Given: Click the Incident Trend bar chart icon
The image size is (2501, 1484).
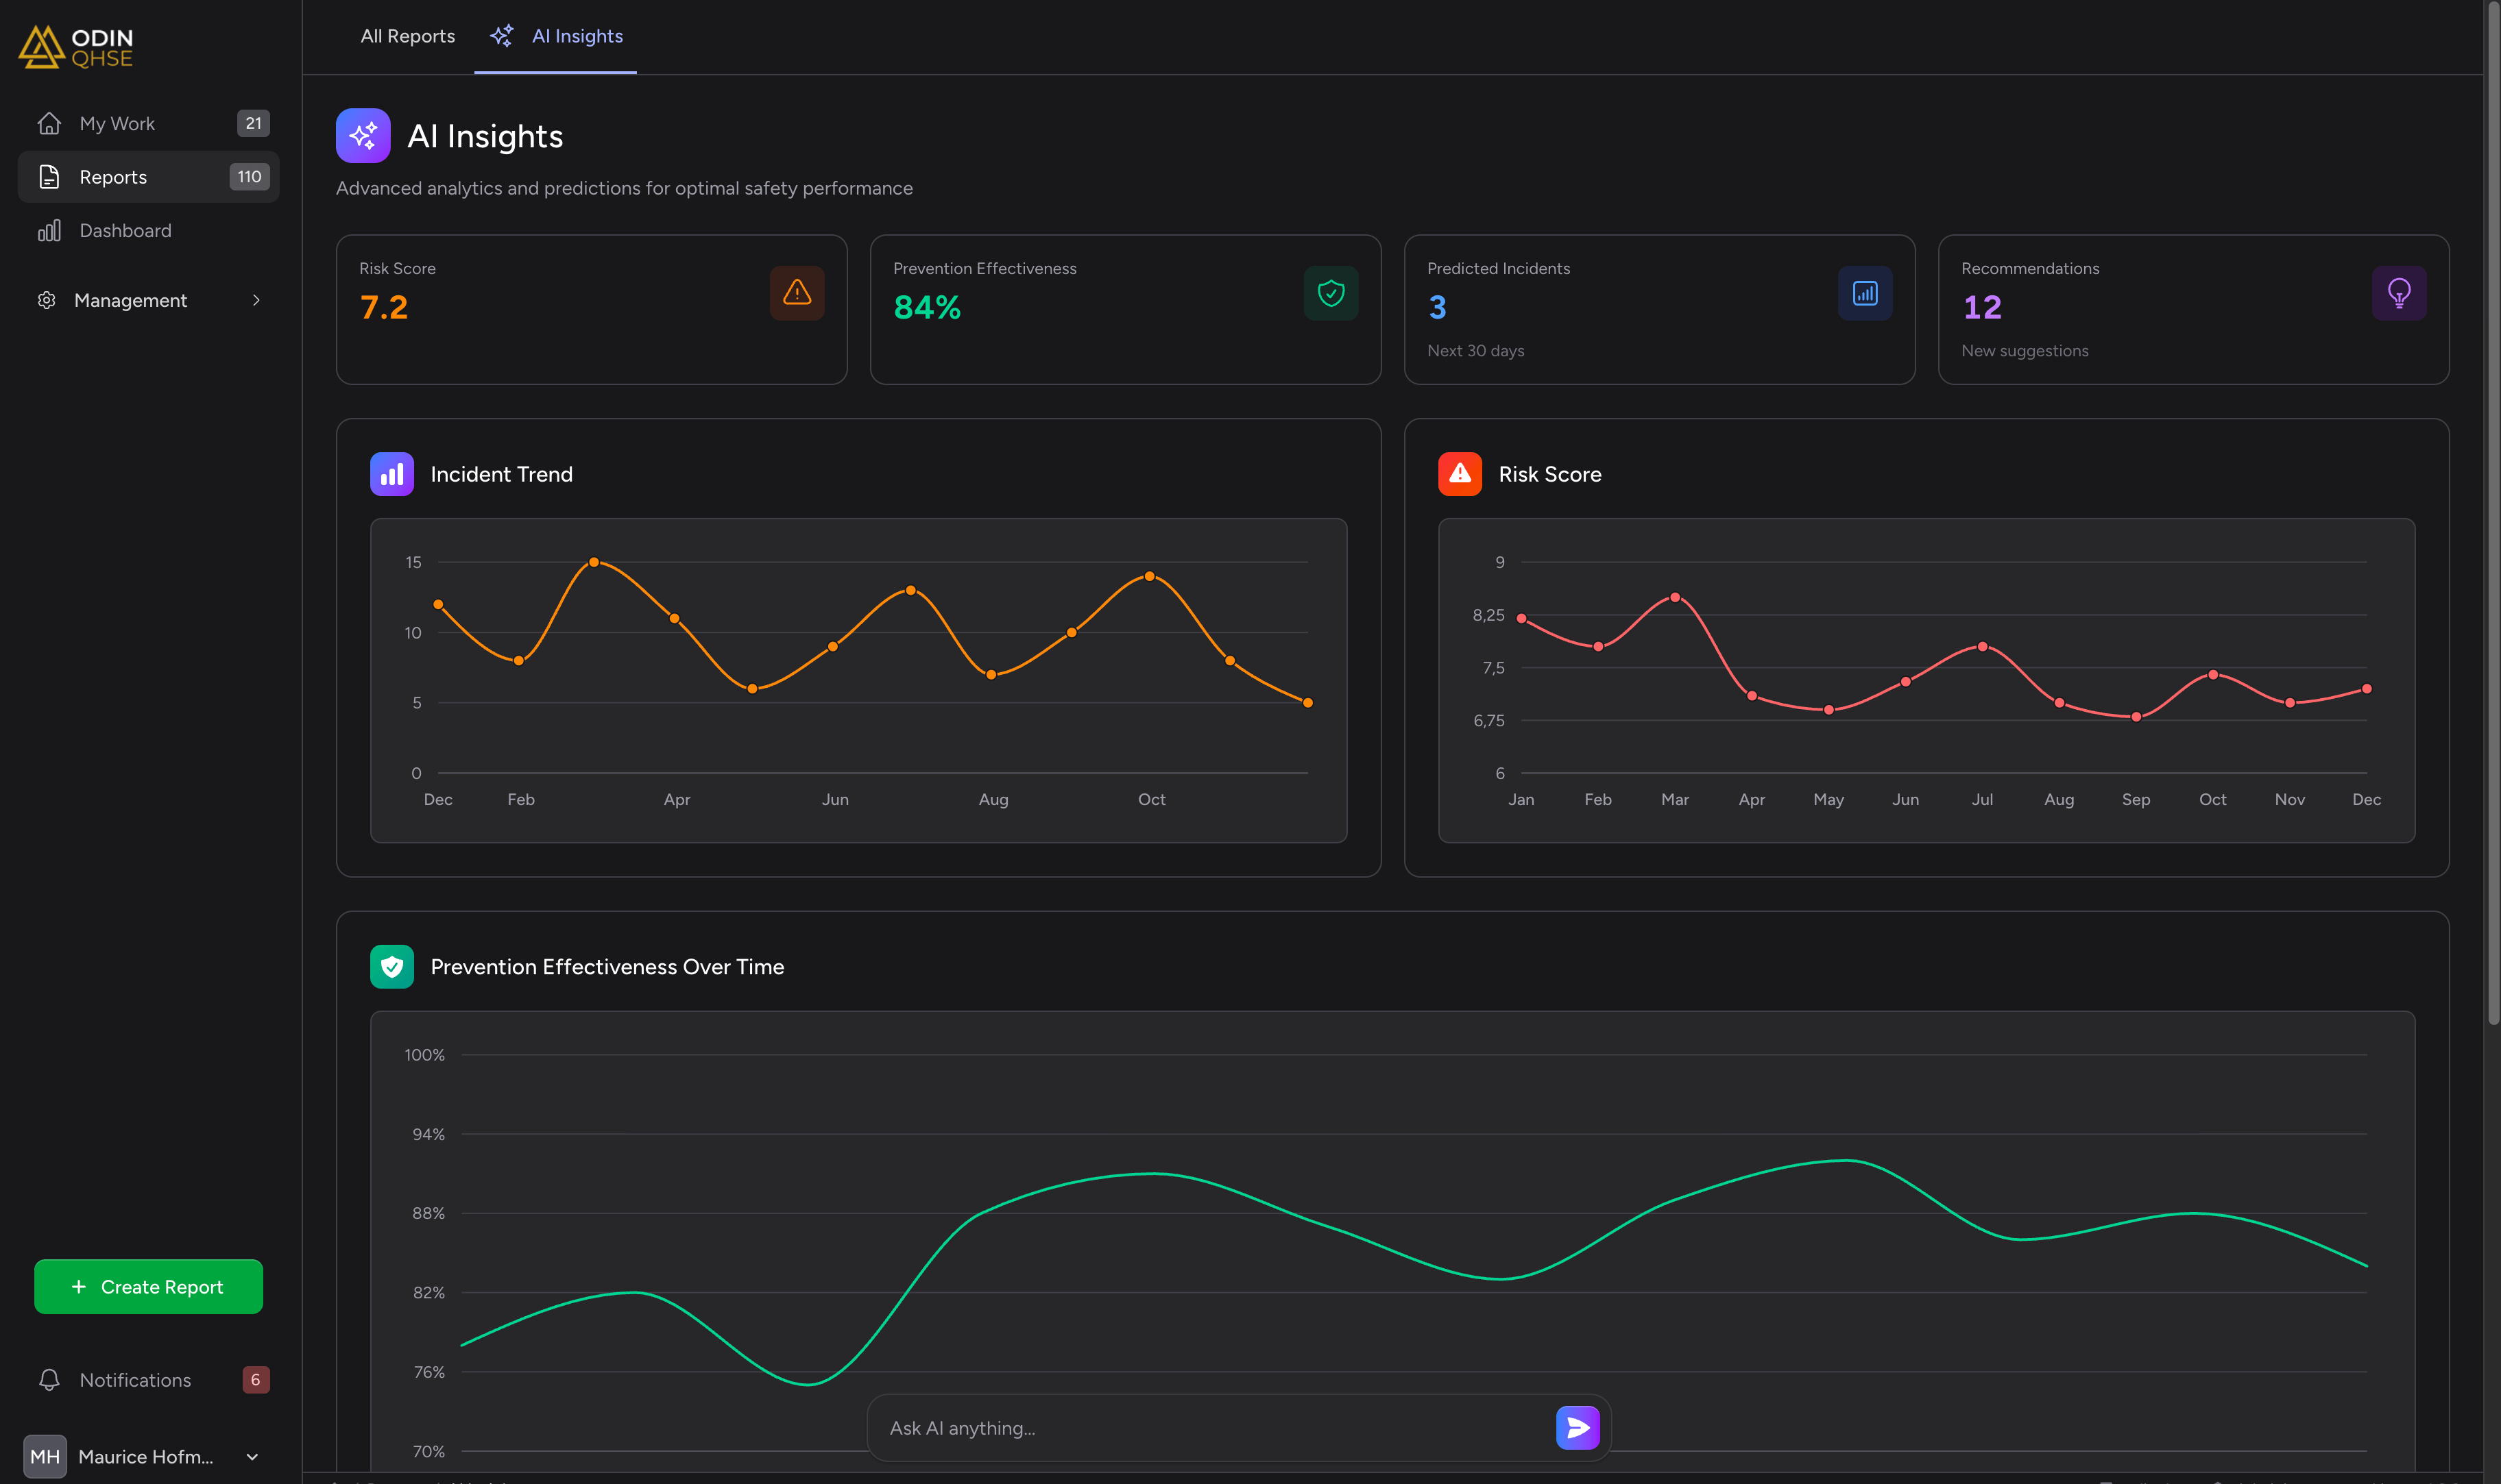Looking at the screenshot, I should point(391,473).
